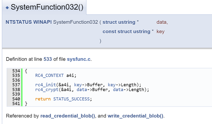
Task: Click the 'data' link before ->Buffer
Action: click(x=82, y=90)
